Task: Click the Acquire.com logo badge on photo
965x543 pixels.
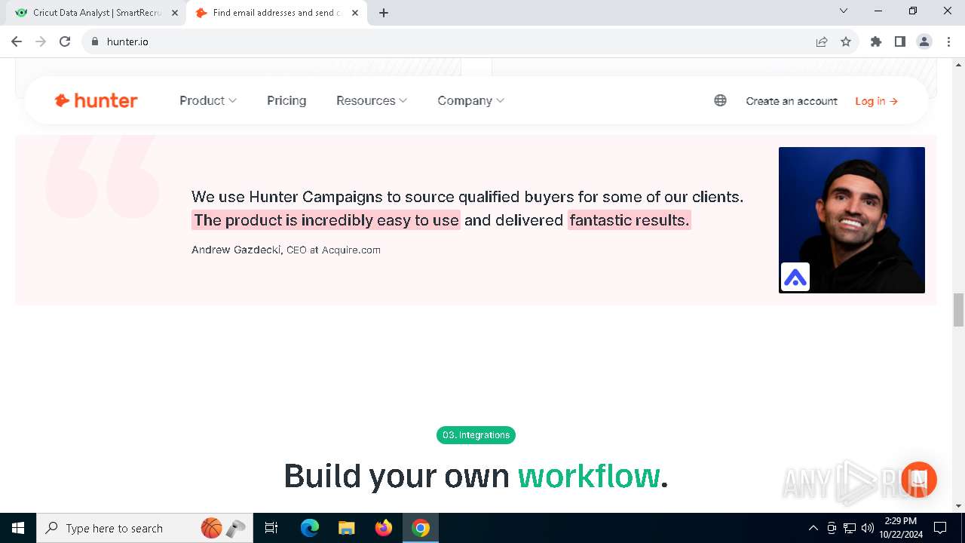Action: (x=795, y=277)
